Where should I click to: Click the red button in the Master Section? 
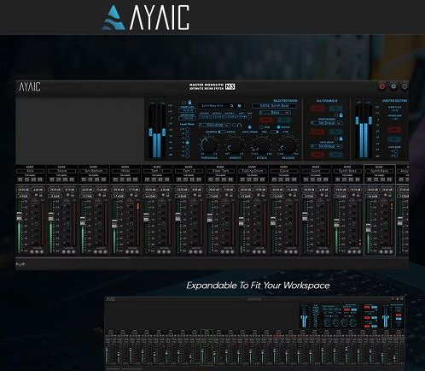click(394, 130)
